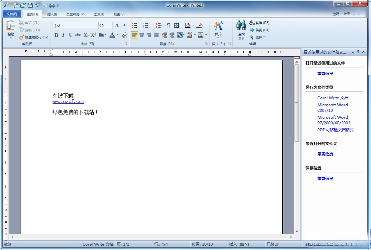Click the Copy (CO) button
The height and width of the screenshot is (250, 371).
coord(29,30)
